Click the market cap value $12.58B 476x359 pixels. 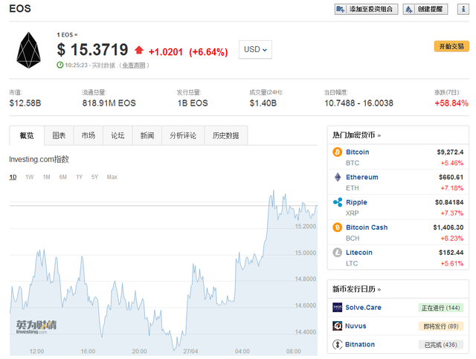click(25, 103)
